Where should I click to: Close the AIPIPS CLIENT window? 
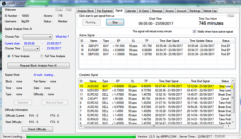(x=234, y=3)
